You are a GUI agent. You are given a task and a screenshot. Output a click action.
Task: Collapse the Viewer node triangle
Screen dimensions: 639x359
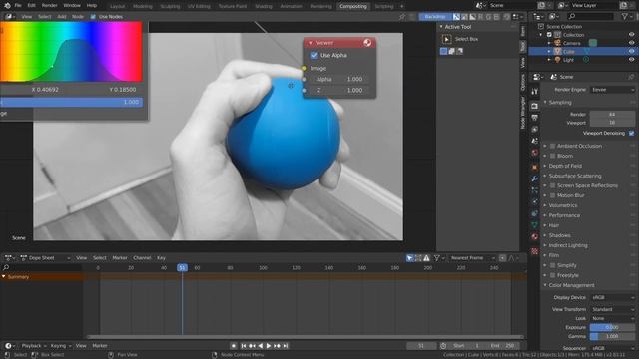point(311,43)
